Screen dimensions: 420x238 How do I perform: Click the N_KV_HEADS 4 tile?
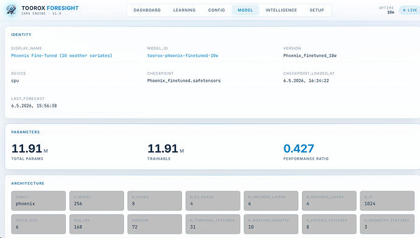click(213, 200)
